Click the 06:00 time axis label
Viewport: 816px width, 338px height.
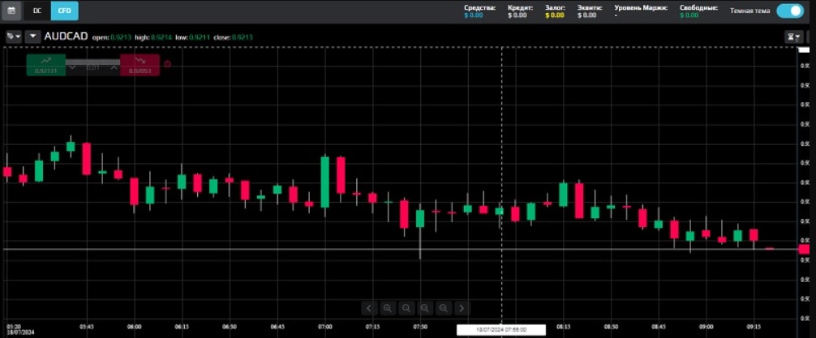pos(135,327)
